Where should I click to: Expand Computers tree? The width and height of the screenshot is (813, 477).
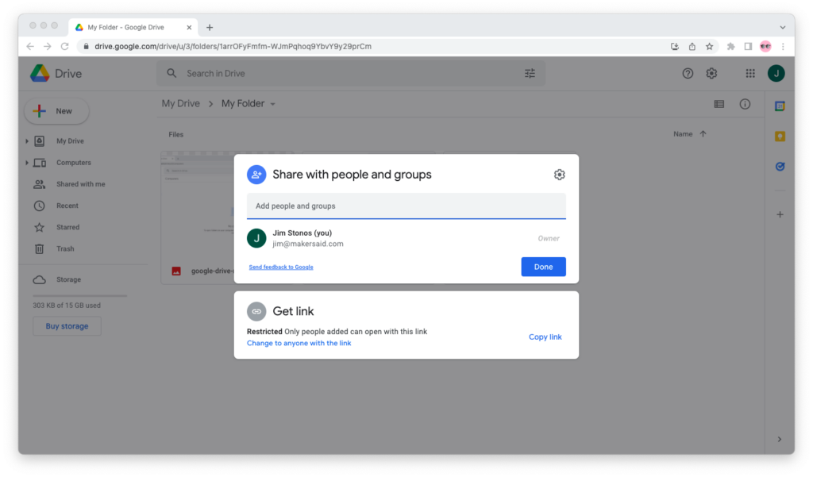click(27, 163)
